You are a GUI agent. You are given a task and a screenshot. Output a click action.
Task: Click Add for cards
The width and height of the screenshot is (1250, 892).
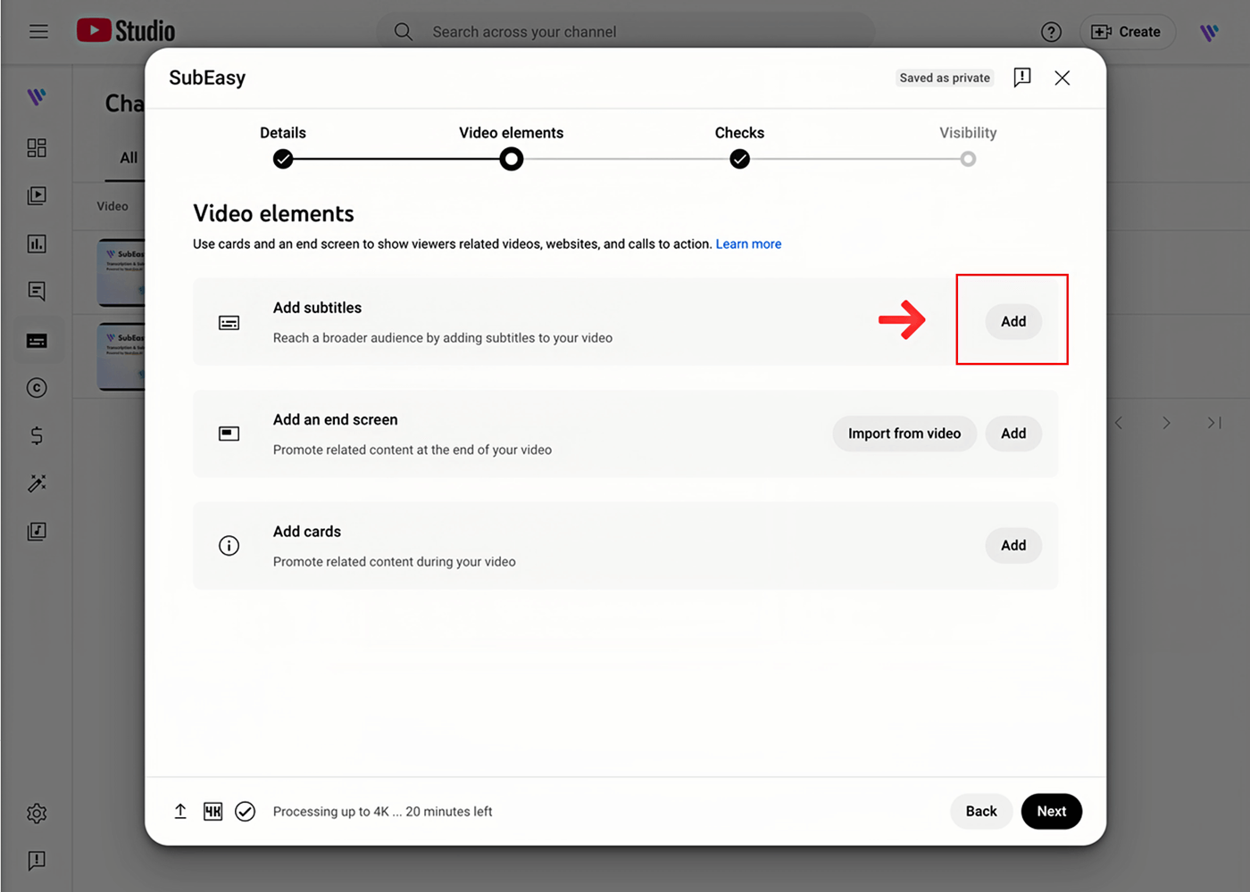click(x=1013, y=545)
